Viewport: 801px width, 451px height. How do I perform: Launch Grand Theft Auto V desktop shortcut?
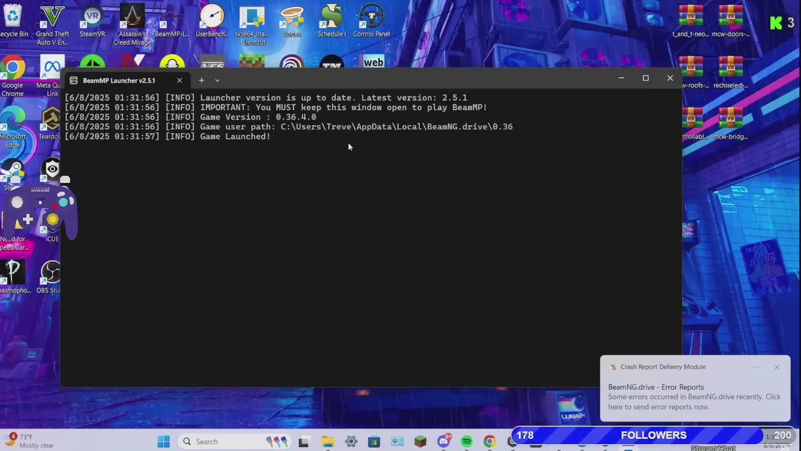point(52,25)
